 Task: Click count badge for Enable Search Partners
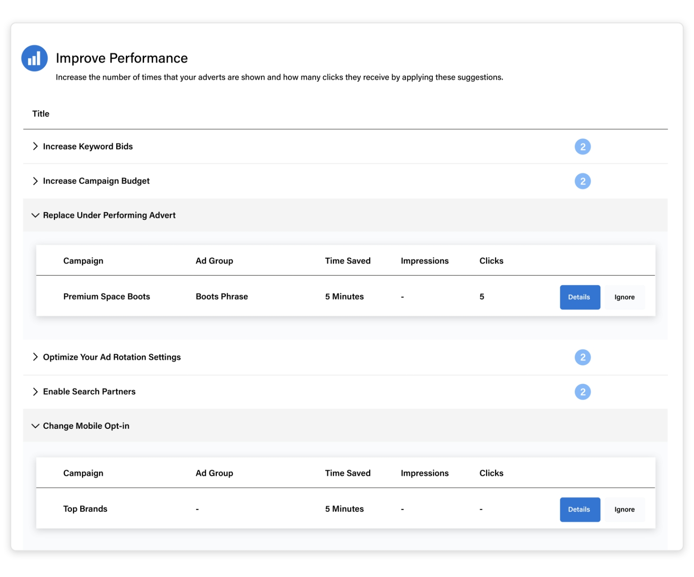pyautogui.click(x=582, y=392)
